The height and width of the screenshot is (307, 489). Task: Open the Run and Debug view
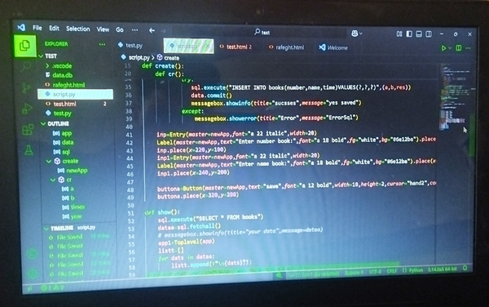click(x=27, y=109)
